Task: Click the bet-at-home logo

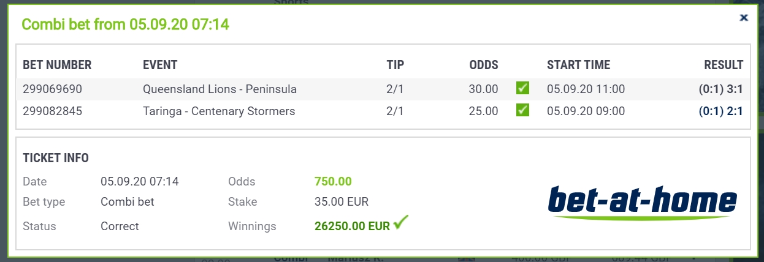Action: click(x=642, y=202)
